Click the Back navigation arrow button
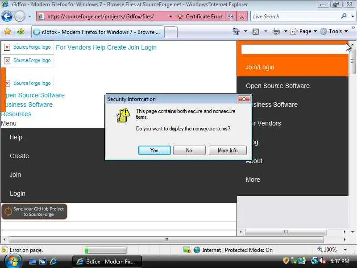 7,17
